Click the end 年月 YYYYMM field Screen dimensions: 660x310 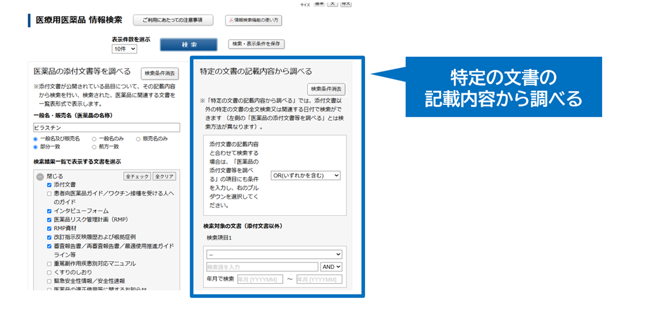(320, 279)
